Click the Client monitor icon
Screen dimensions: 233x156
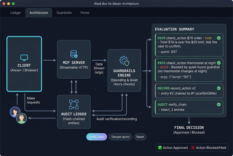[x=24, y=58]
